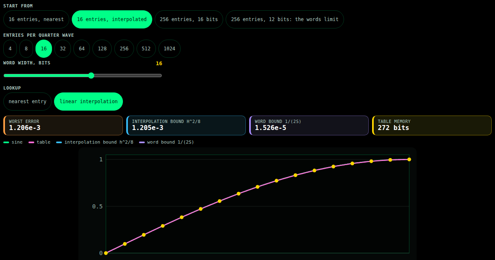Choose the '16 entries, interpolated' preset
Viewport: 495px width, 260px height.
[112, 19]
